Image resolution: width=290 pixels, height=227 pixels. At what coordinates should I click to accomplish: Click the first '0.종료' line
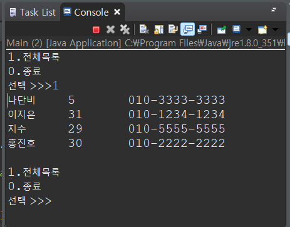(24, 71)
